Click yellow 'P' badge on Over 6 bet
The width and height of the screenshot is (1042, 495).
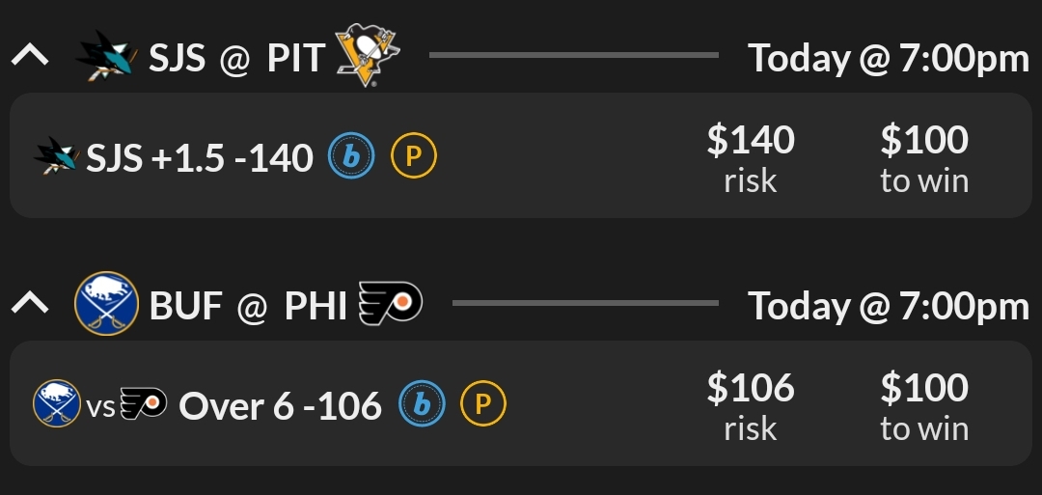[482, 404]
